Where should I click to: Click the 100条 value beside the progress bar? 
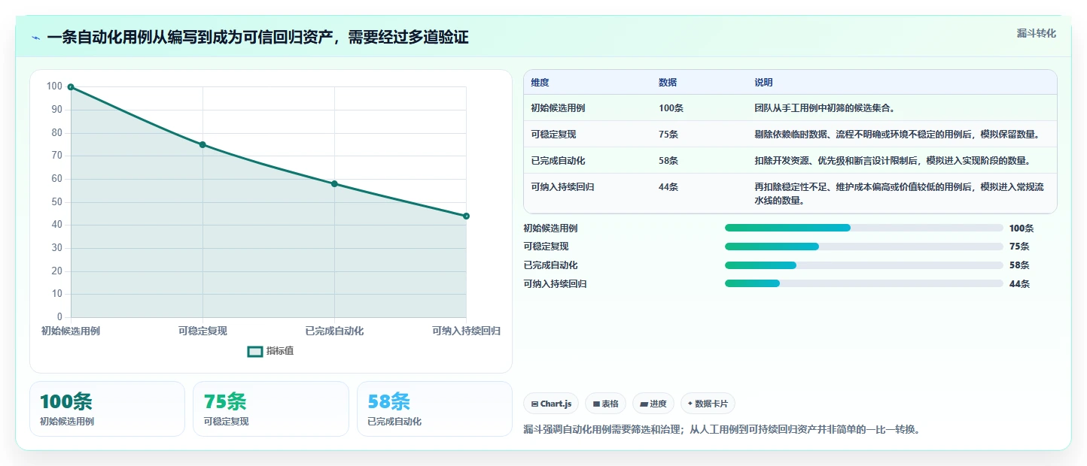pyautogui.click(x=1022, y=228)
